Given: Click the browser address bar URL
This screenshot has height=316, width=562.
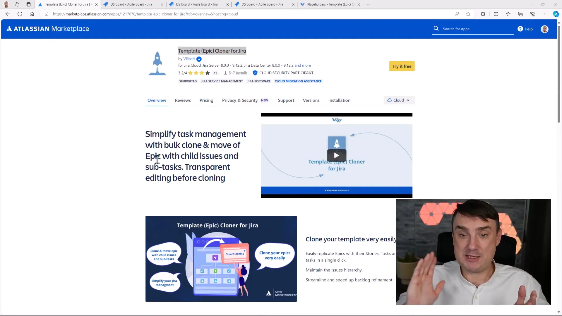Looking at the screenshot, I should pyautogui.click(x=145, y=14).
